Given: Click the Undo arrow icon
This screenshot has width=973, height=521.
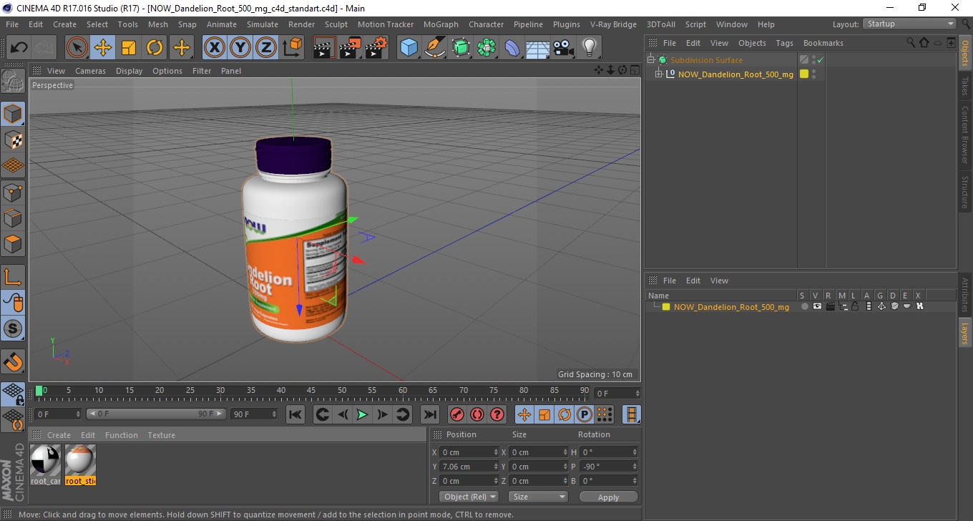Looking at the screenshot, I should point(19,48).
